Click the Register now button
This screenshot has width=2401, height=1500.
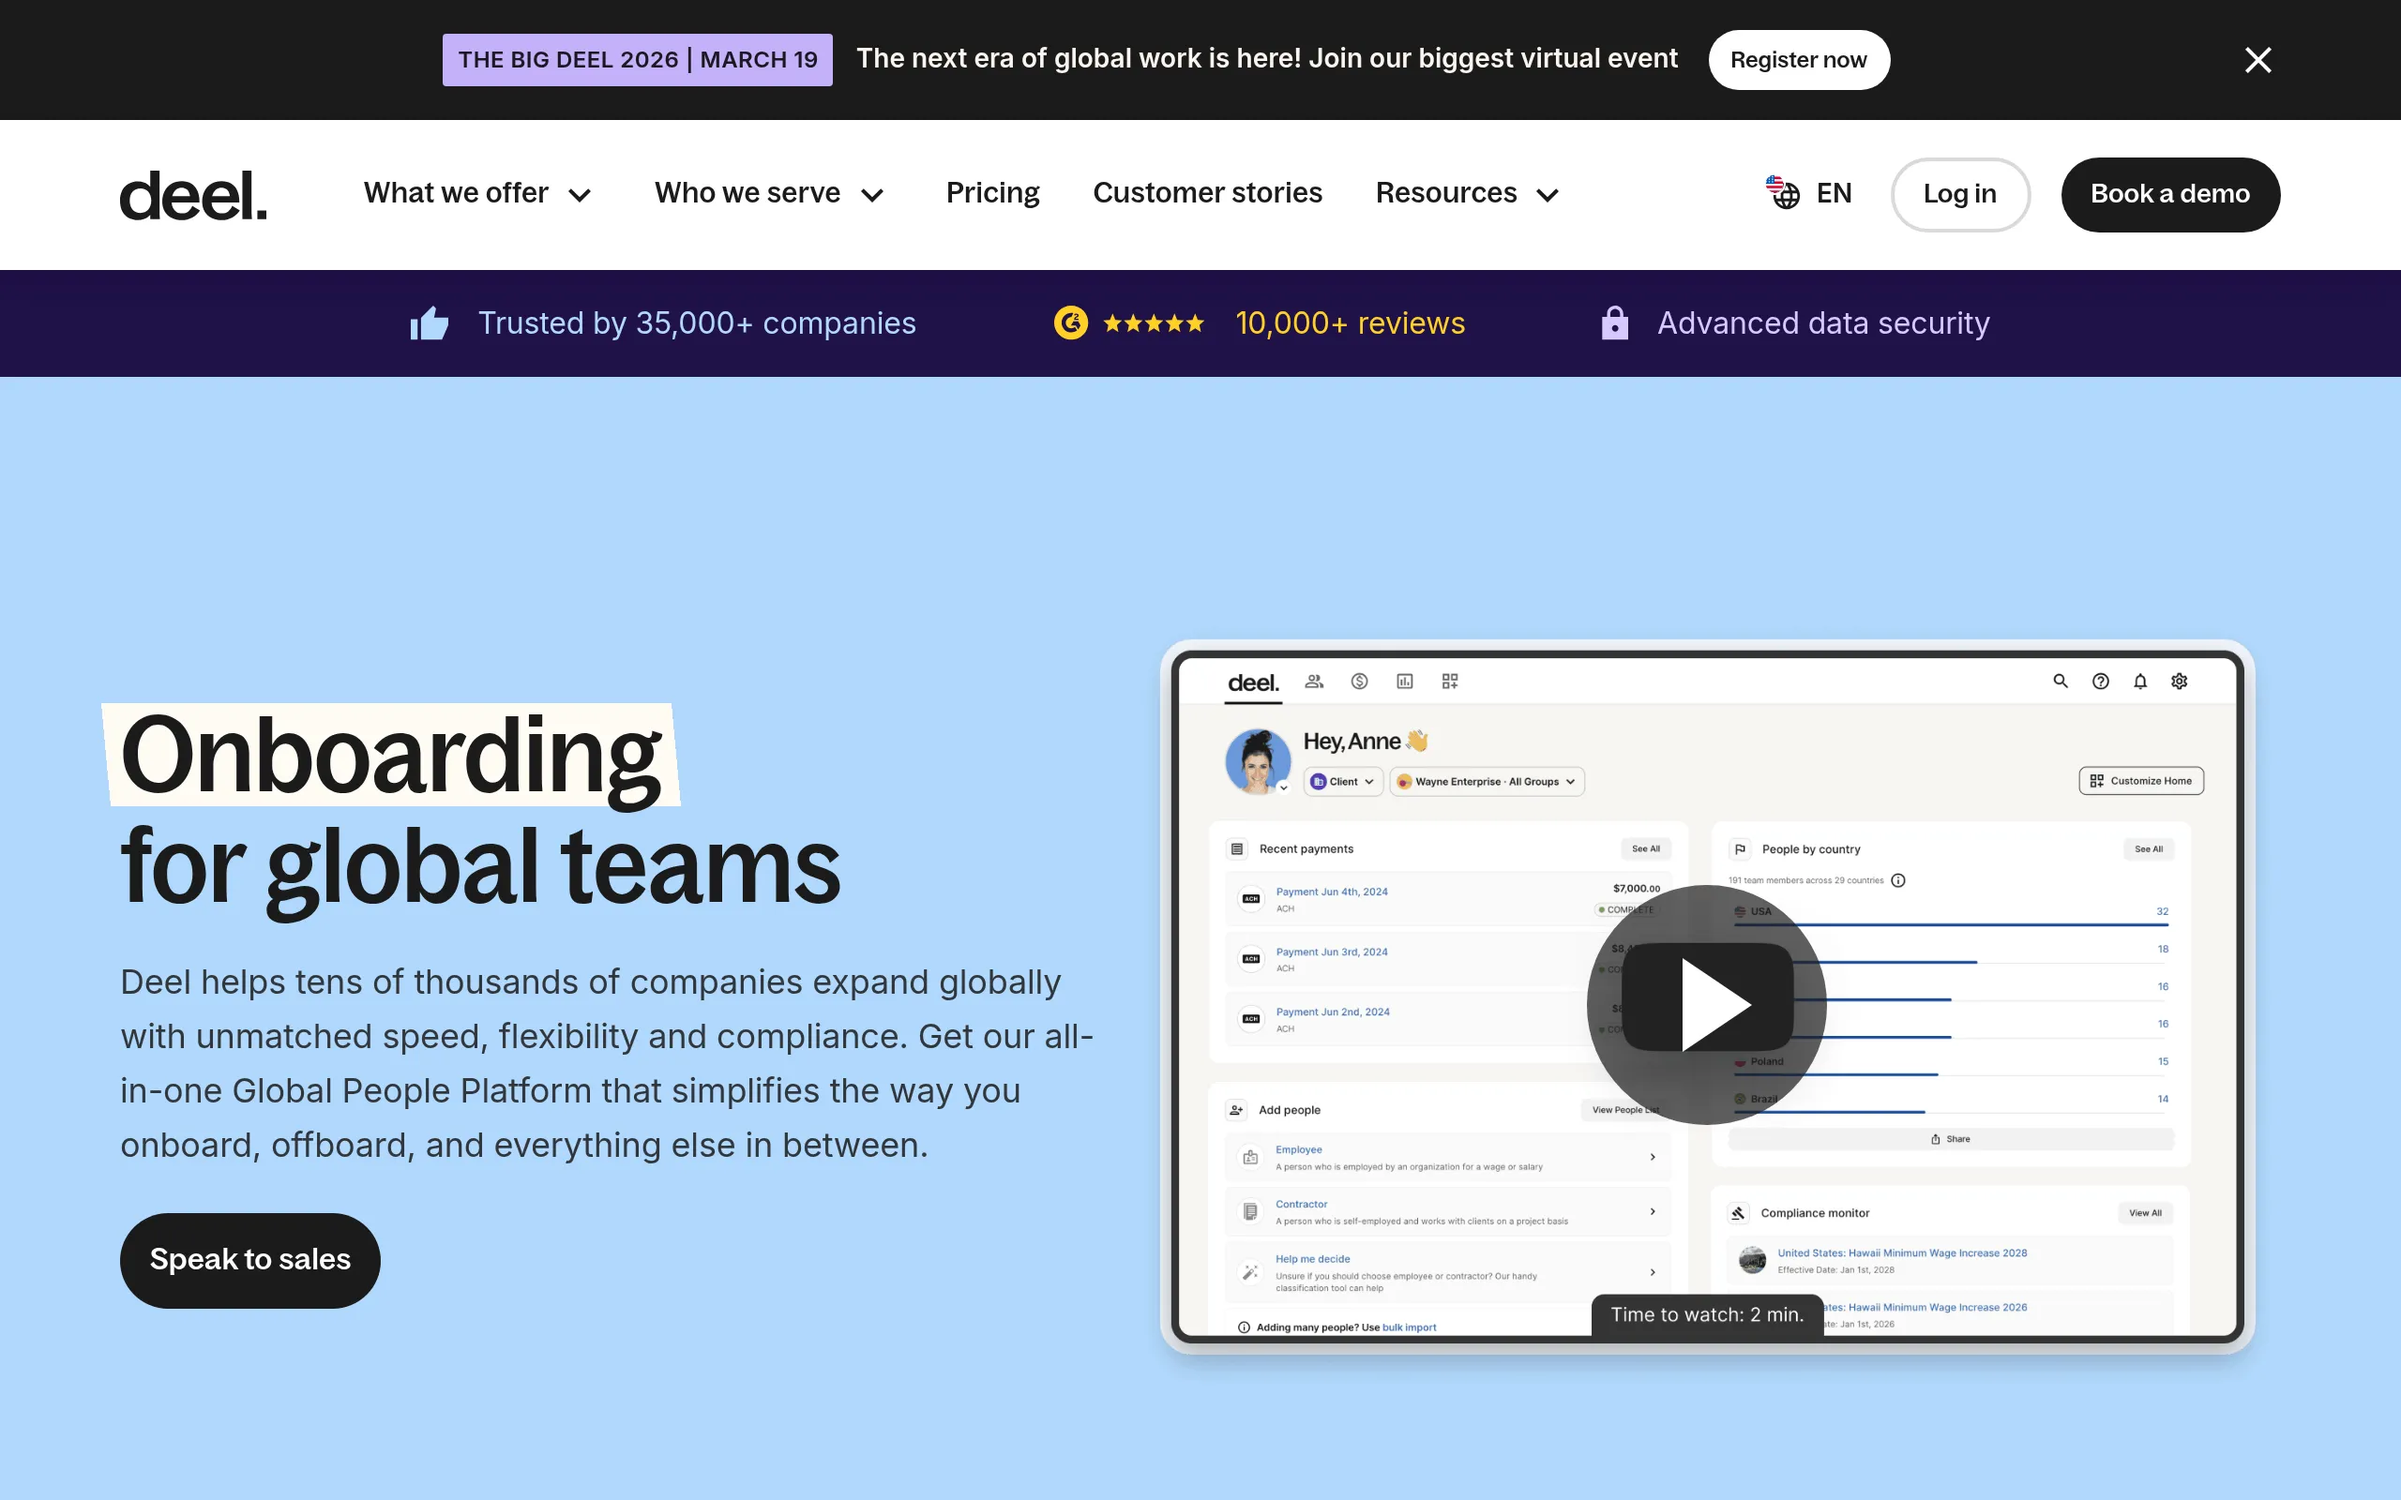(x=1798, y=59)
